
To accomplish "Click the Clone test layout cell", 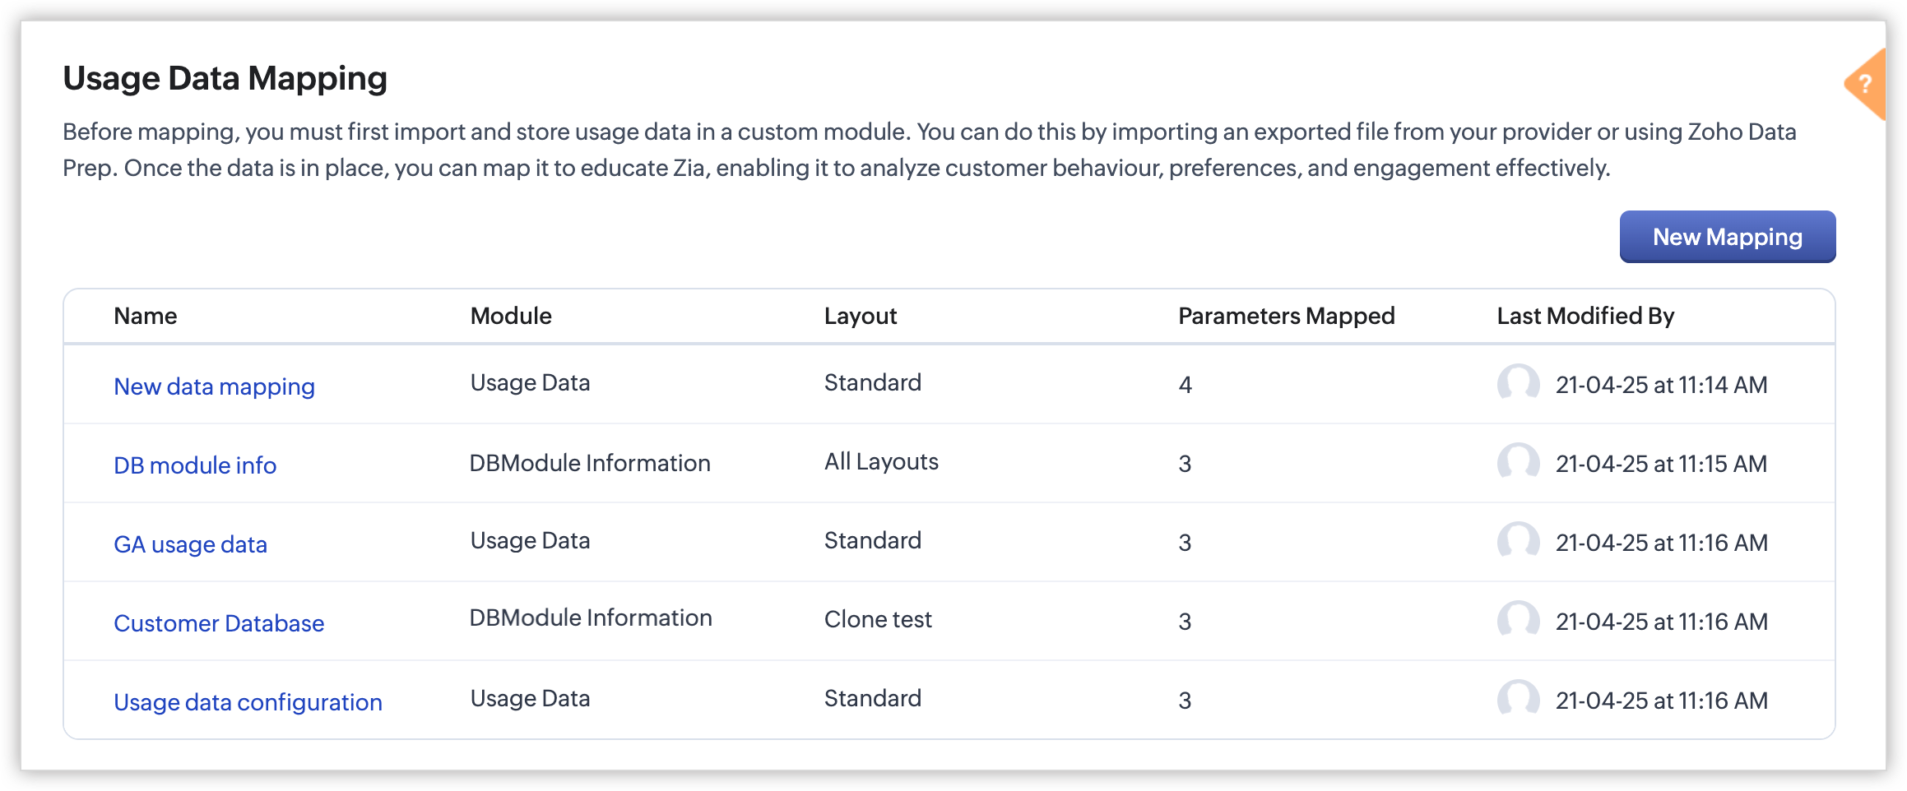I will click(x=878, y=619).
